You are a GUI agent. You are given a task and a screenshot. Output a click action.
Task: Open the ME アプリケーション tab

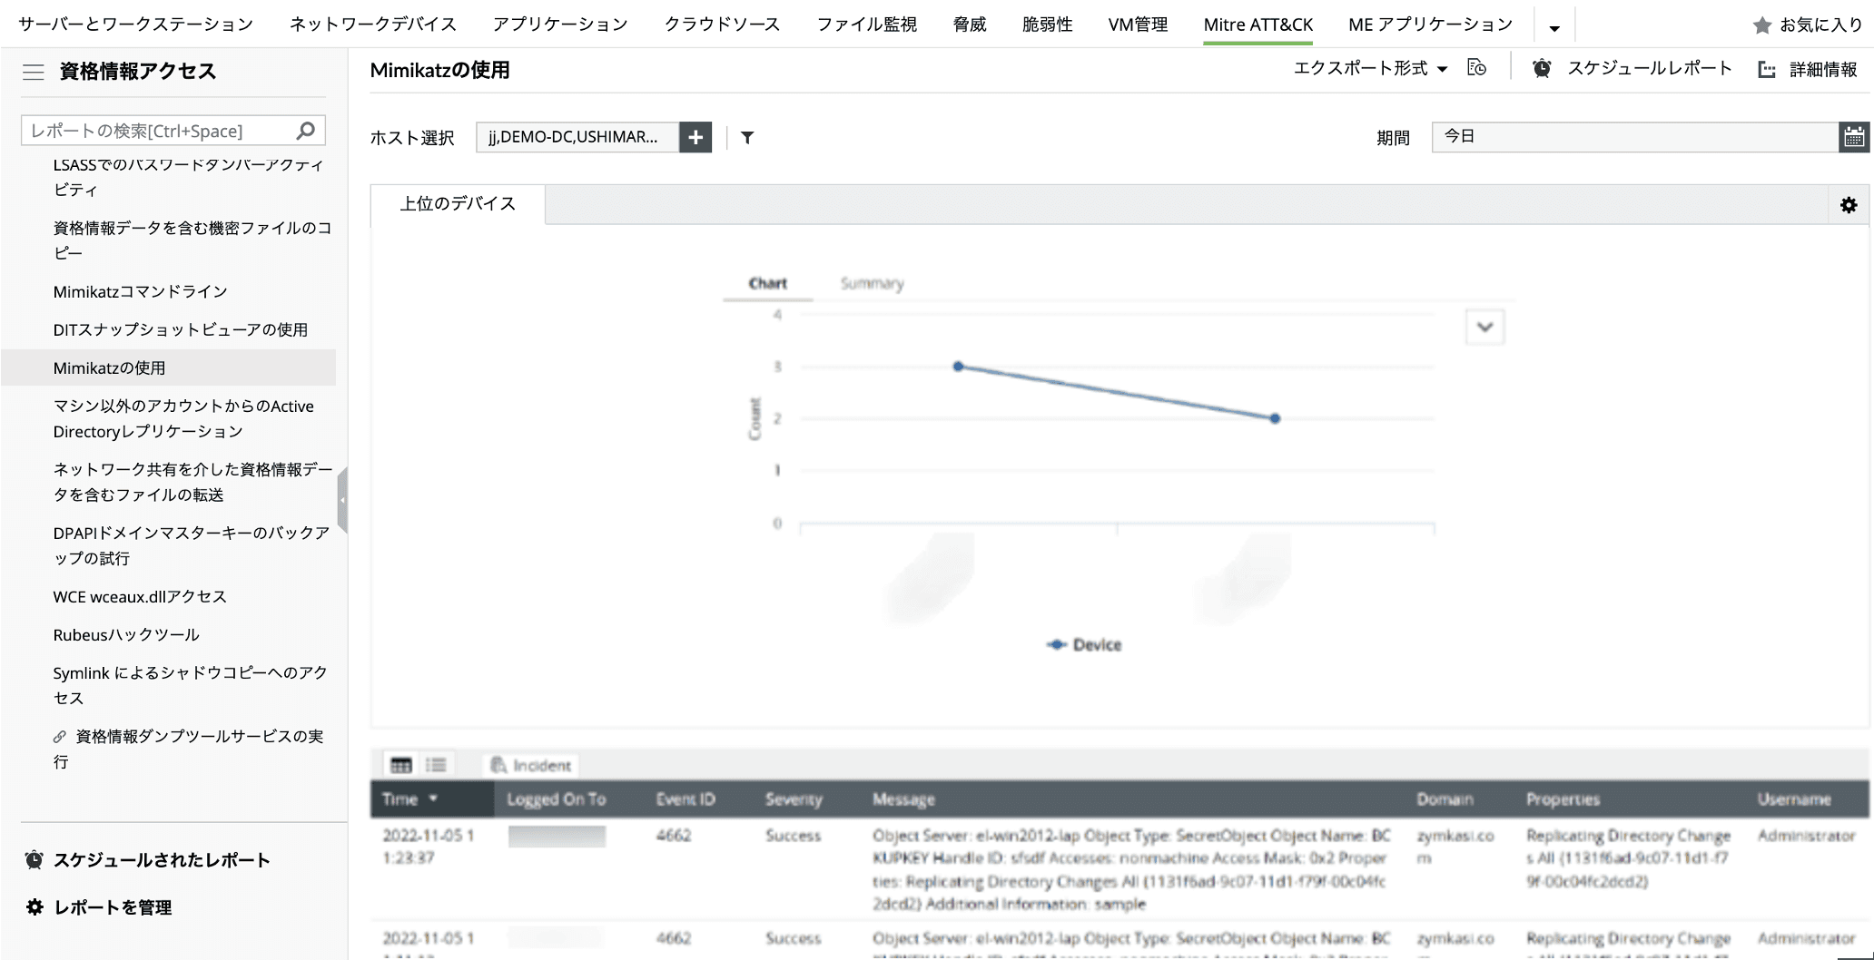click(1430, 24)
